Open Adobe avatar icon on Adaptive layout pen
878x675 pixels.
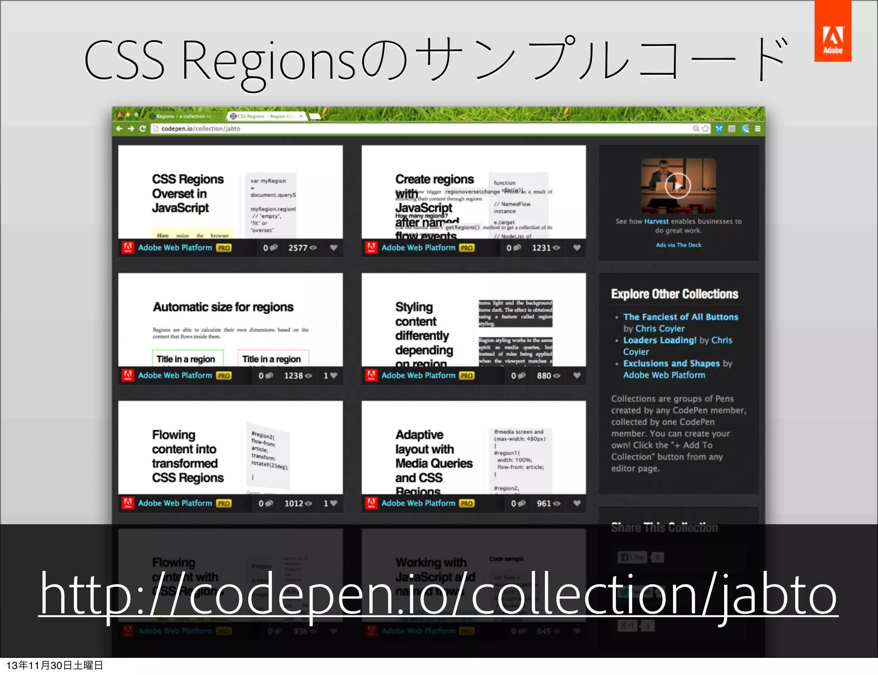[x=371, y=503]
